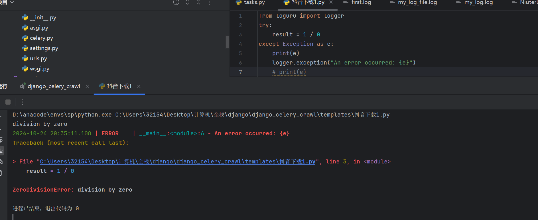Click the ERROR log timestamp line
The width and height of the screenshot is (538, 220).
[151, 134]
